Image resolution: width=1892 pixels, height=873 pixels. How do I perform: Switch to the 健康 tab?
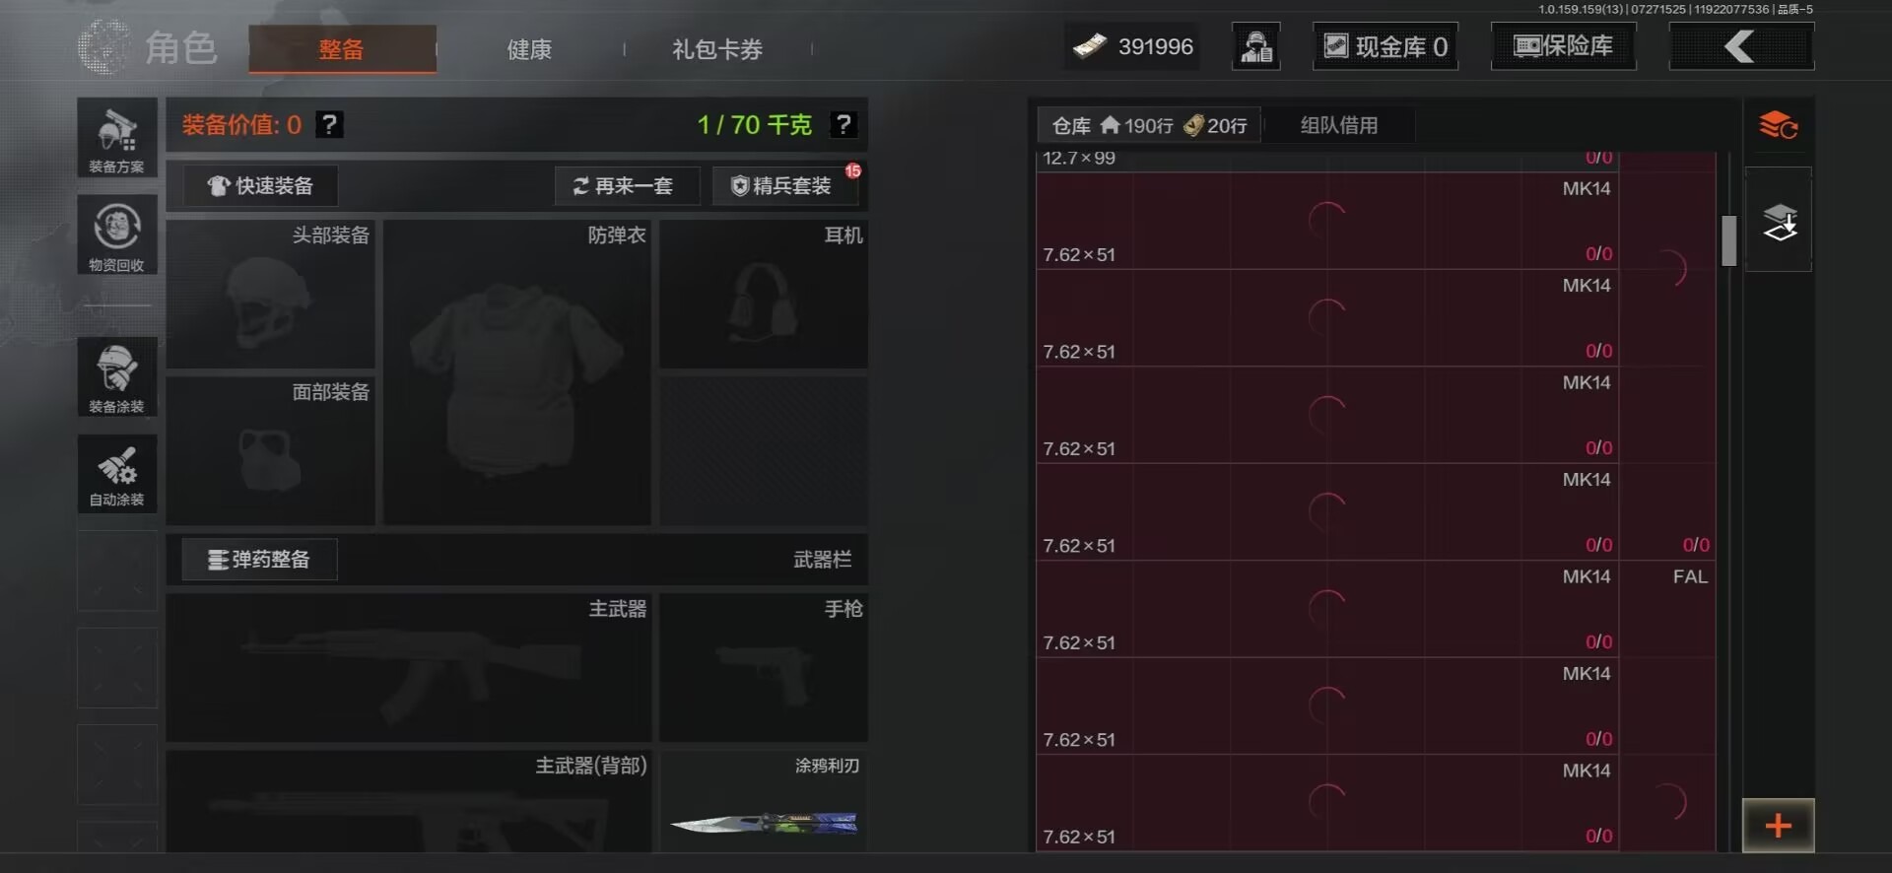(x=529, y=49)
